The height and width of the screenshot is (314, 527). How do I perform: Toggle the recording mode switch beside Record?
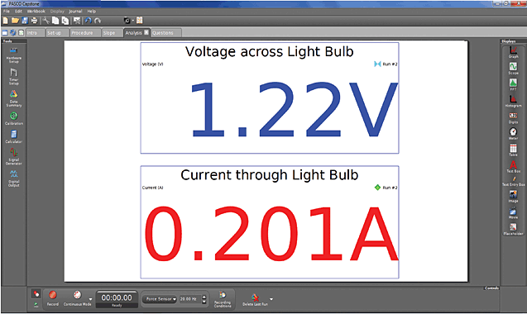click(x=36, y=294)
